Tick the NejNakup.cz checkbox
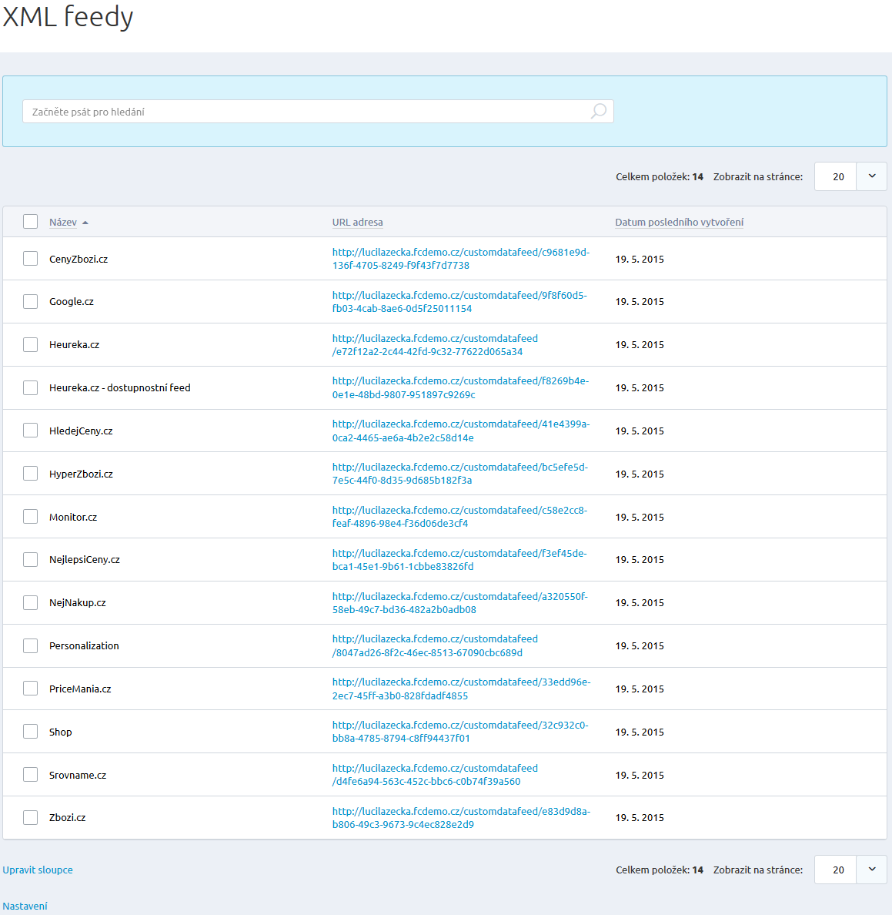The image size is (892, 915). [30, 603]
